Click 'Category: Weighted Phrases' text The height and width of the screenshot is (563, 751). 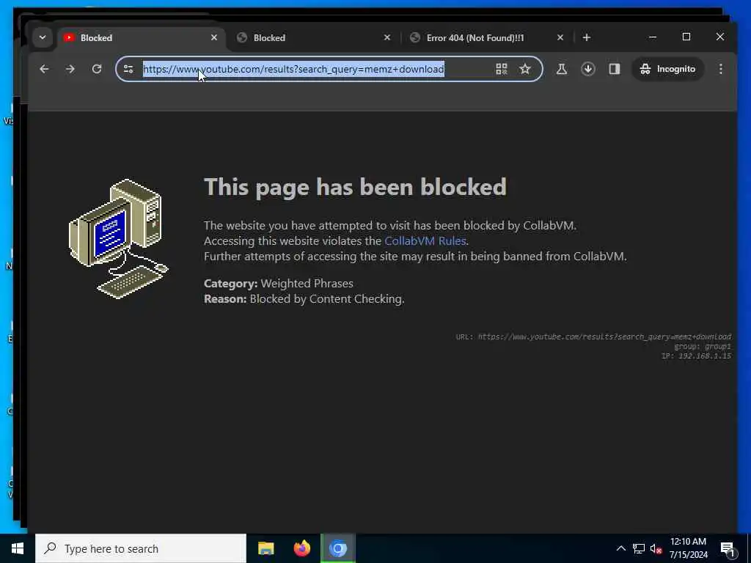[279, 284]
